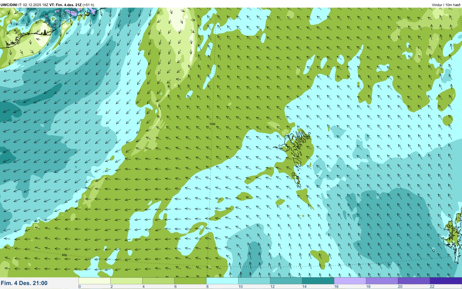Click the light lime 2–4 legend swatch
The height and width of the screenshot is (289, 462).
pyautogui.click(x=126, y=281)
